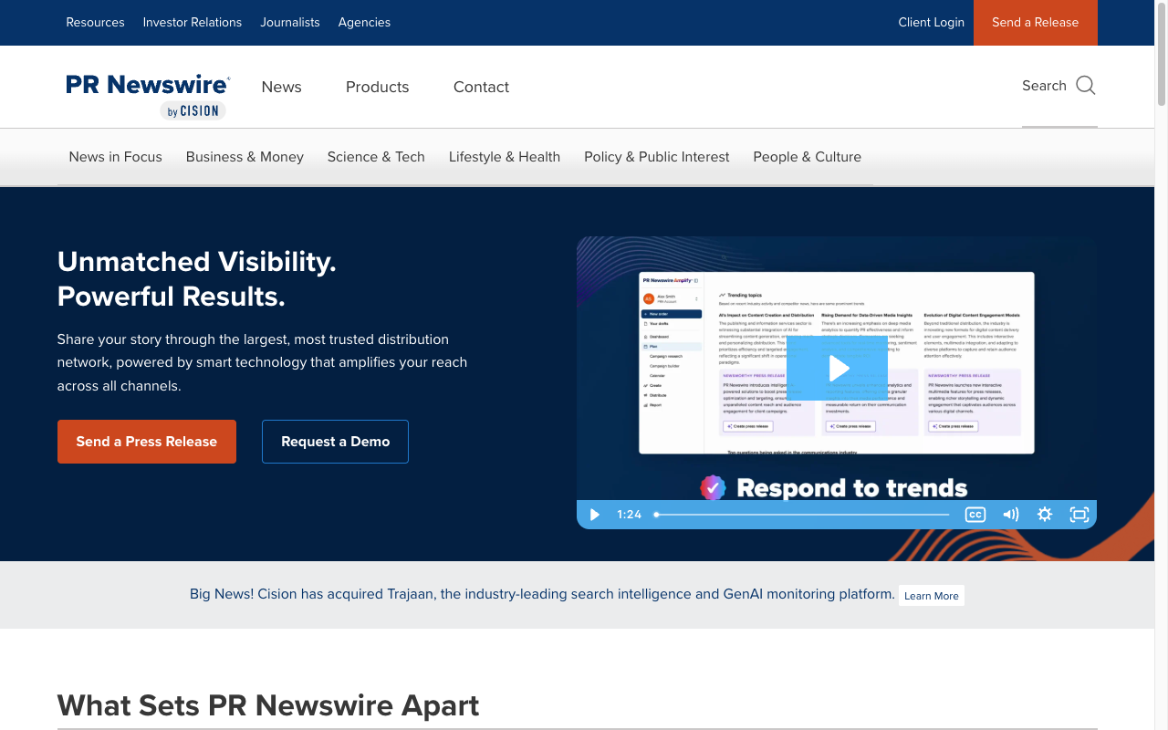Expand the People & Culture category
The width and height of the screenshot is (1168, 730).
[x=808, y=157]
